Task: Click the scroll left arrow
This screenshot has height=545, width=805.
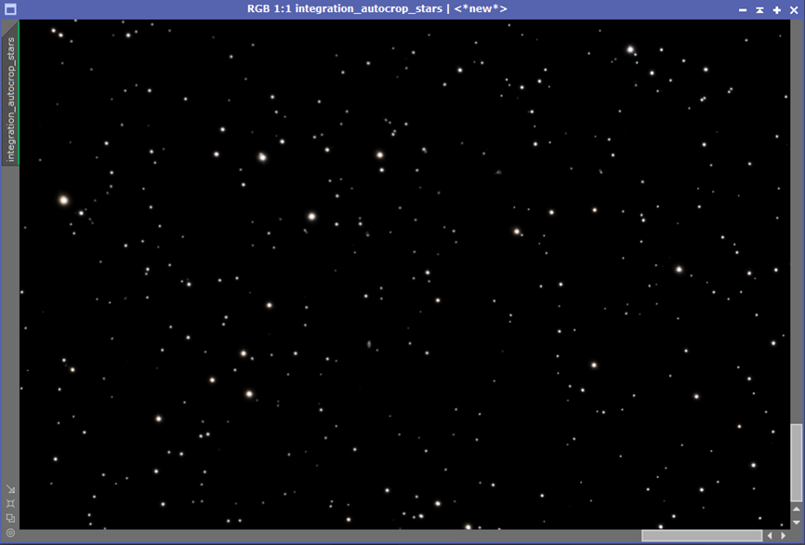Action: coord(770,536)
